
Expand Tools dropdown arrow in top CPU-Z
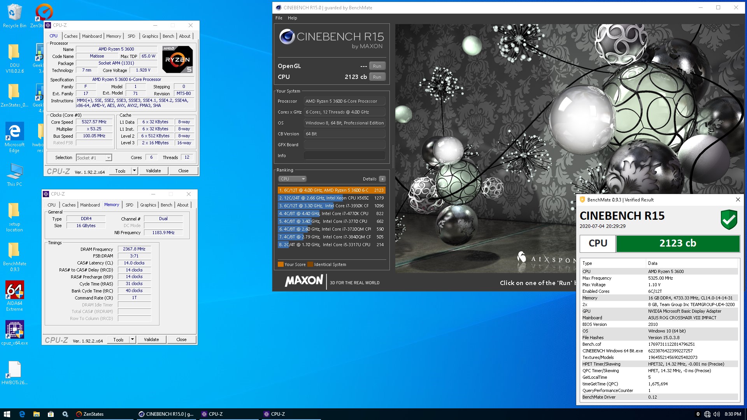click(x=134, y=171)
